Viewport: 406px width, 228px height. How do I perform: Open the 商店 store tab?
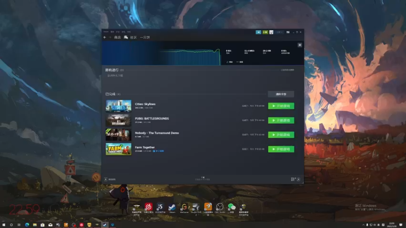(117, 37)
